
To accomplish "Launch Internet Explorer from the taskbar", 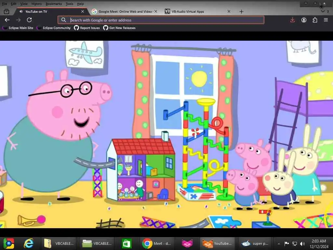I will 29,243.
